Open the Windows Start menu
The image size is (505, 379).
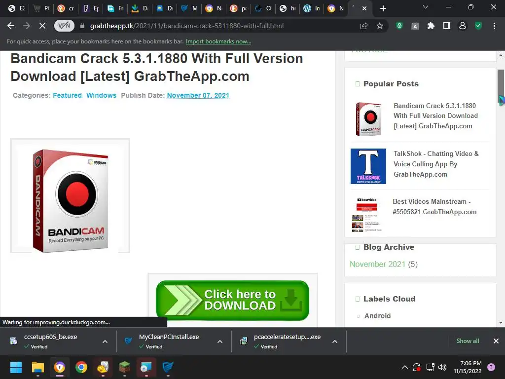[x=16, y=367]
